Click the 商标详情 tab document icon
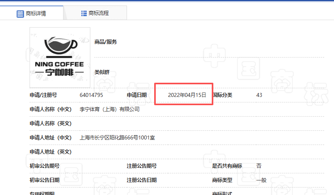 [x=20, y=14]
